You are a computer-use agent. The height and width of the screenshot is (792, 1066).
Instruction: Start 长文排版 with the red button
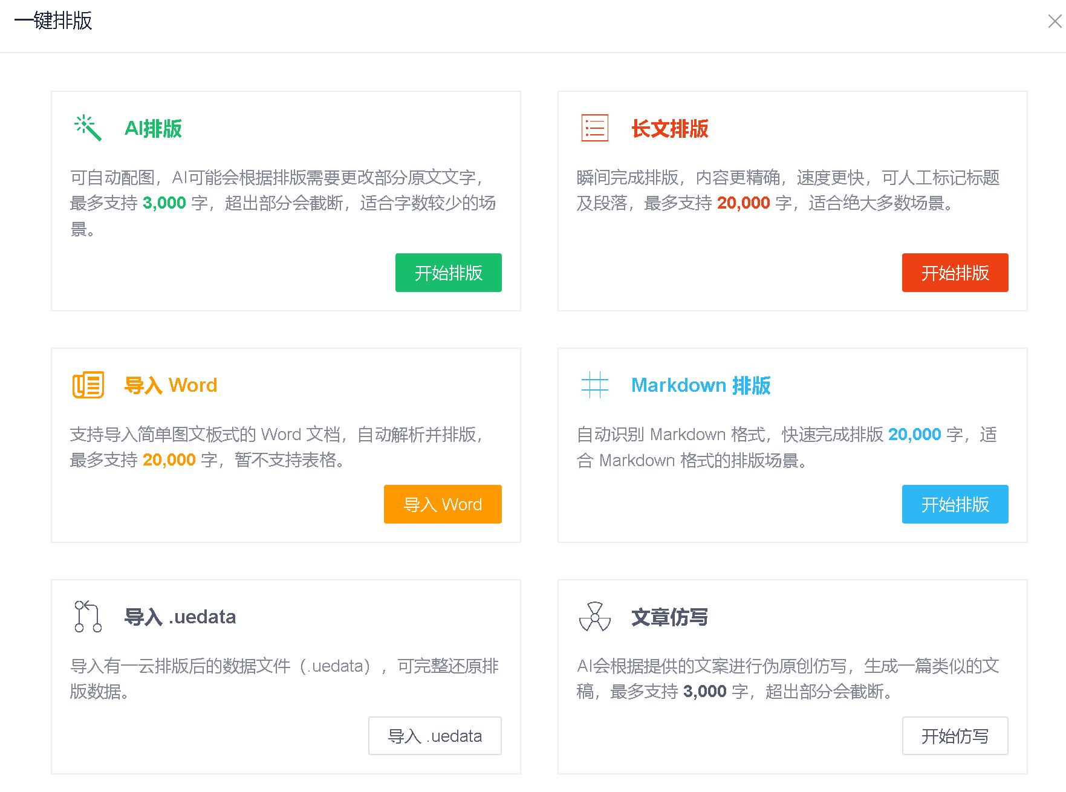pyautogui.click(x=955, y=273)
